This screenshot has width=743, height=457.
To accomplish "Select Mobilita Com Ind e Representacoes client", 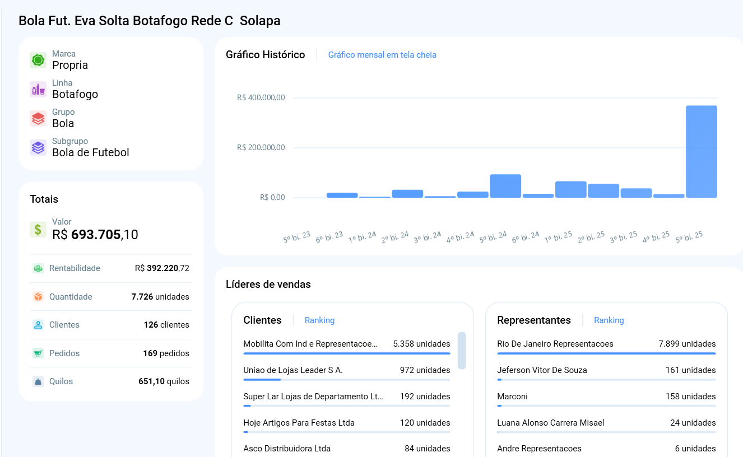I will 310,344.
